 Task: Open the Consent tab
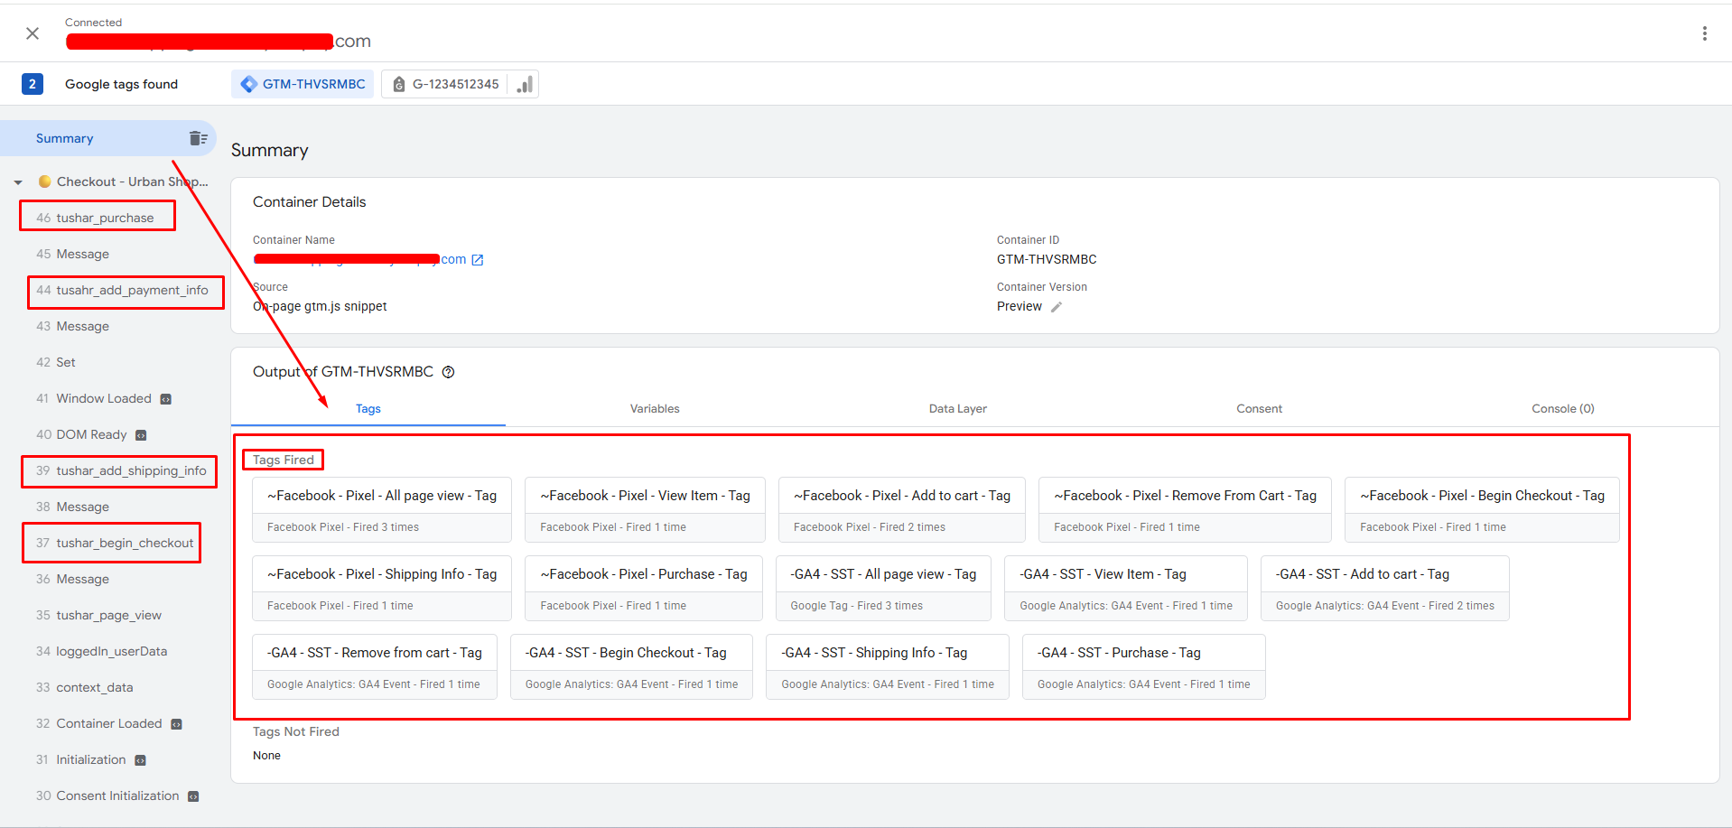pos(1259,409)
